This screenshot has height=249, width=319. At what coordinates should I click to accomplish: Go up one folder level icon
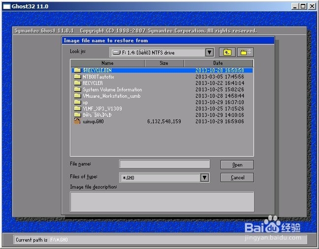[227, 53]
